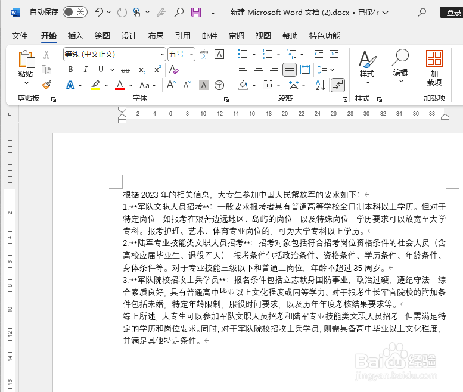Viewport: 463px width, 392px height.
Task: Increase font size with A^ icon
Action: point(171,85)
